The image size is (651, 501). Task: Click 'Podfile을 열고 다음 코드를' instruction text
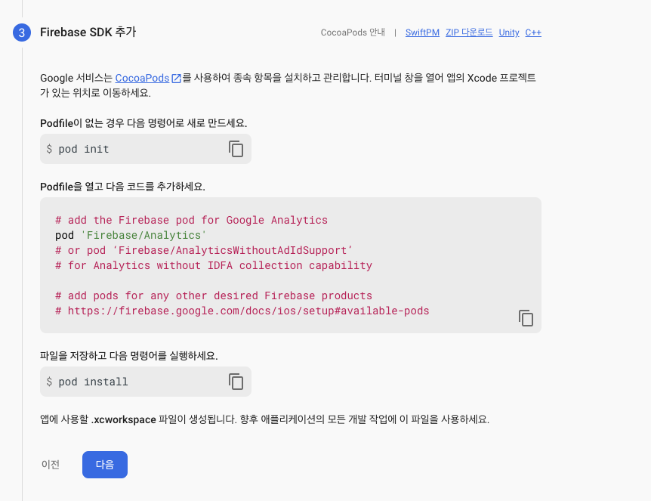[122, 187]
